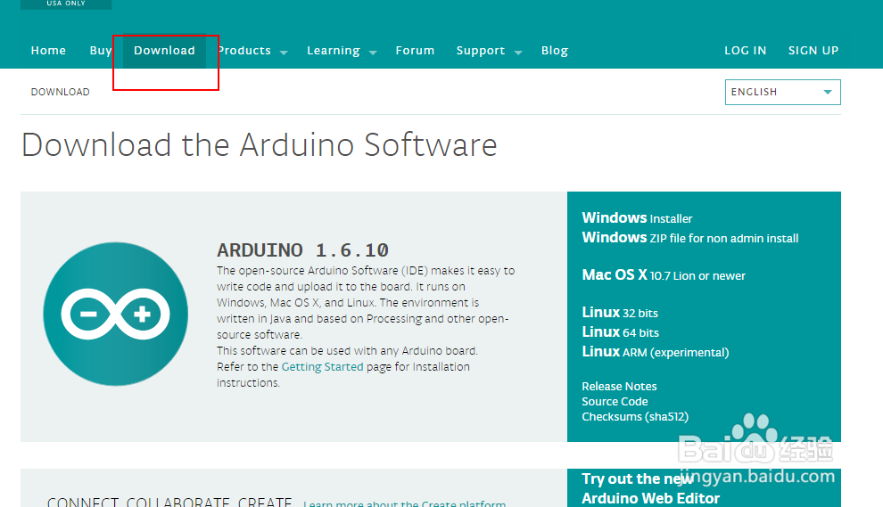This screenshot has height=507, width=883.
Task: Open the Source Code link
Action: (x=615, y=402)
